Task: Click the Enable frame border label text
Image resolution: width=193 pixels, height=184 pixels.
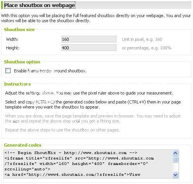Action: point(50,71)
